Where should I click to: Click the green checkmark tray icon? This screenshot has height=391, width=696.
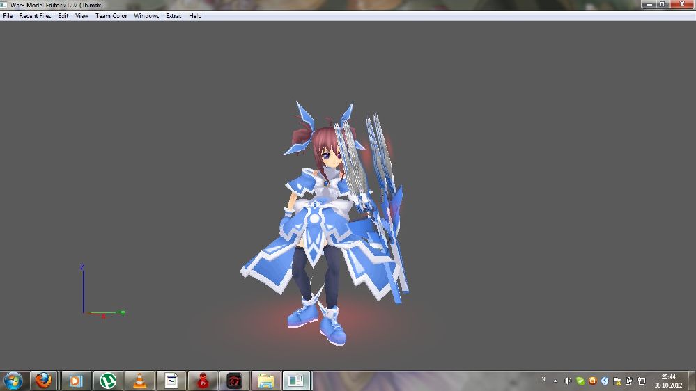click(x=580, y=381)
